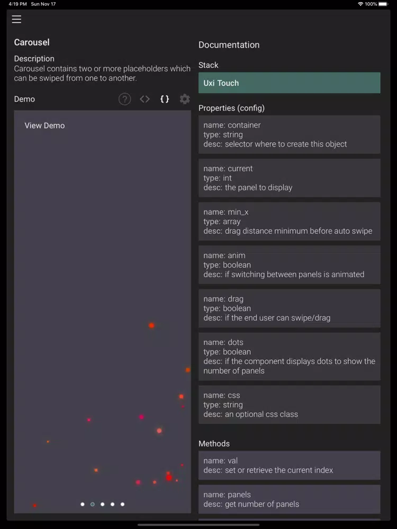Tap the battery indicator icon
This screenshot has width=397, height=529.
point(383,4)
